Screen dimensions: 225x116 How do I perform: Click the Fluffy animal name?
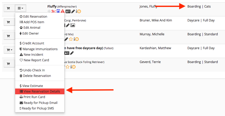tap(52, 6)
